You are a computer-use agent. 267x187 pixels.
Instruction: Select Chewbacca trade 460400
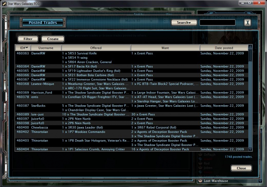131,127
